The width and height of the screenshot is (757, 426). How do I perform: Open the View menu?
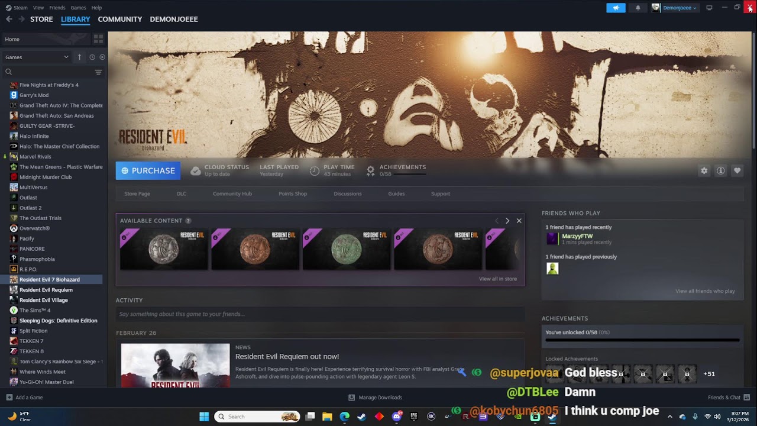(x=38, y=8)
